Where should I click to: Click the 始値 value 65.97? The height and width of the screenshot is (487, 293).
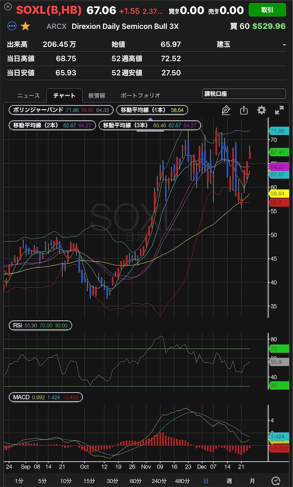[171, 45]
